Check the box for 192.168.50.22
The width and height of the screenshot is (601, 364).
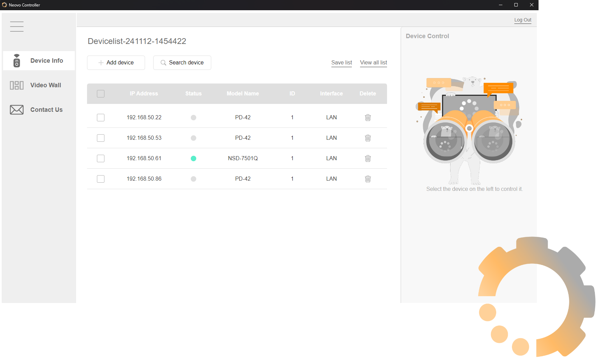click(101, 118)
